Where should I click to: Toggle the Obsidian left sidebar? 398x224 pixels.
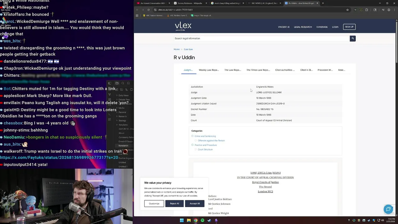point(109,83)
